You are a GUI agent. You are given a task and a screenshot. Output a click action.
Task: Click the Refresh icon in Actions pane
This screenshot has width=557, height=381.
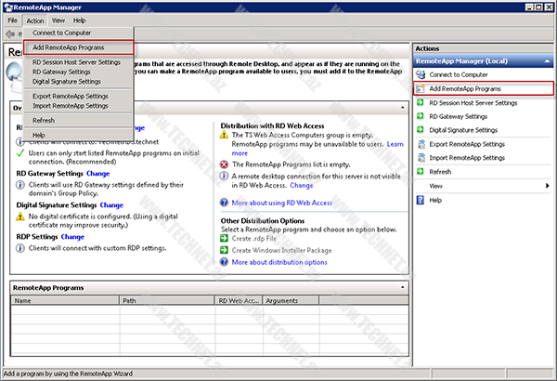tap(421, 172)
